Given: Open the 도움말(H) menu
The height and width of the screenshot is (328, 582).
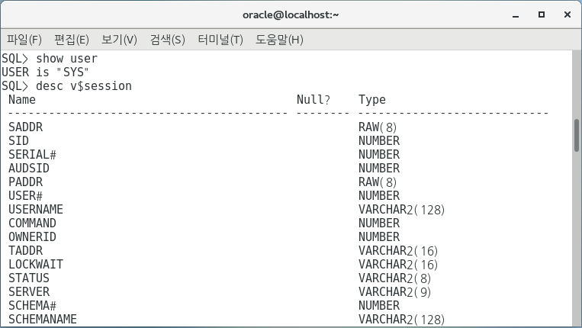Looking at the screenshot, I should click(279, 40).
